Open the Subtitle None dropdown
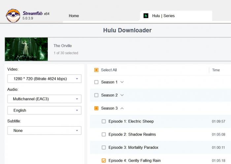The height and width of the screenshot is (164, 231). pos(44,131)
